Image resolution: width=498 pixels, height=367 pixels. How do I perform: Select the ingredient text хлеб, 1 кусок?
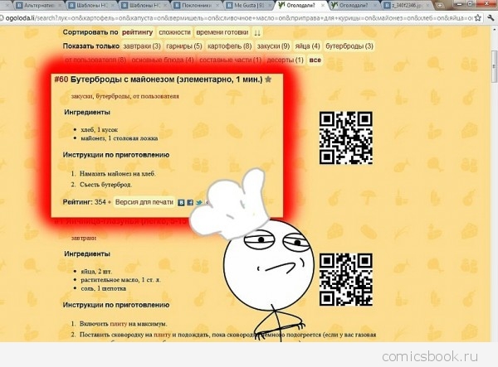pos(100,129)
